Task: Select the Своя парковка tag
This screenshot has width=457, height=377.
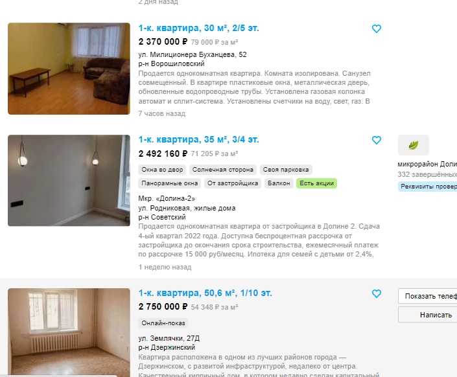Action: [286, 170]
